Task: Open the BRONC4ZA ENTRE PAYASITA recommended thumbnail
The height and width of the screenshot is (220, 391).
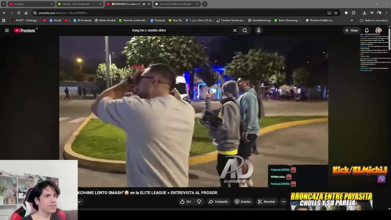Action: [331, 201]
